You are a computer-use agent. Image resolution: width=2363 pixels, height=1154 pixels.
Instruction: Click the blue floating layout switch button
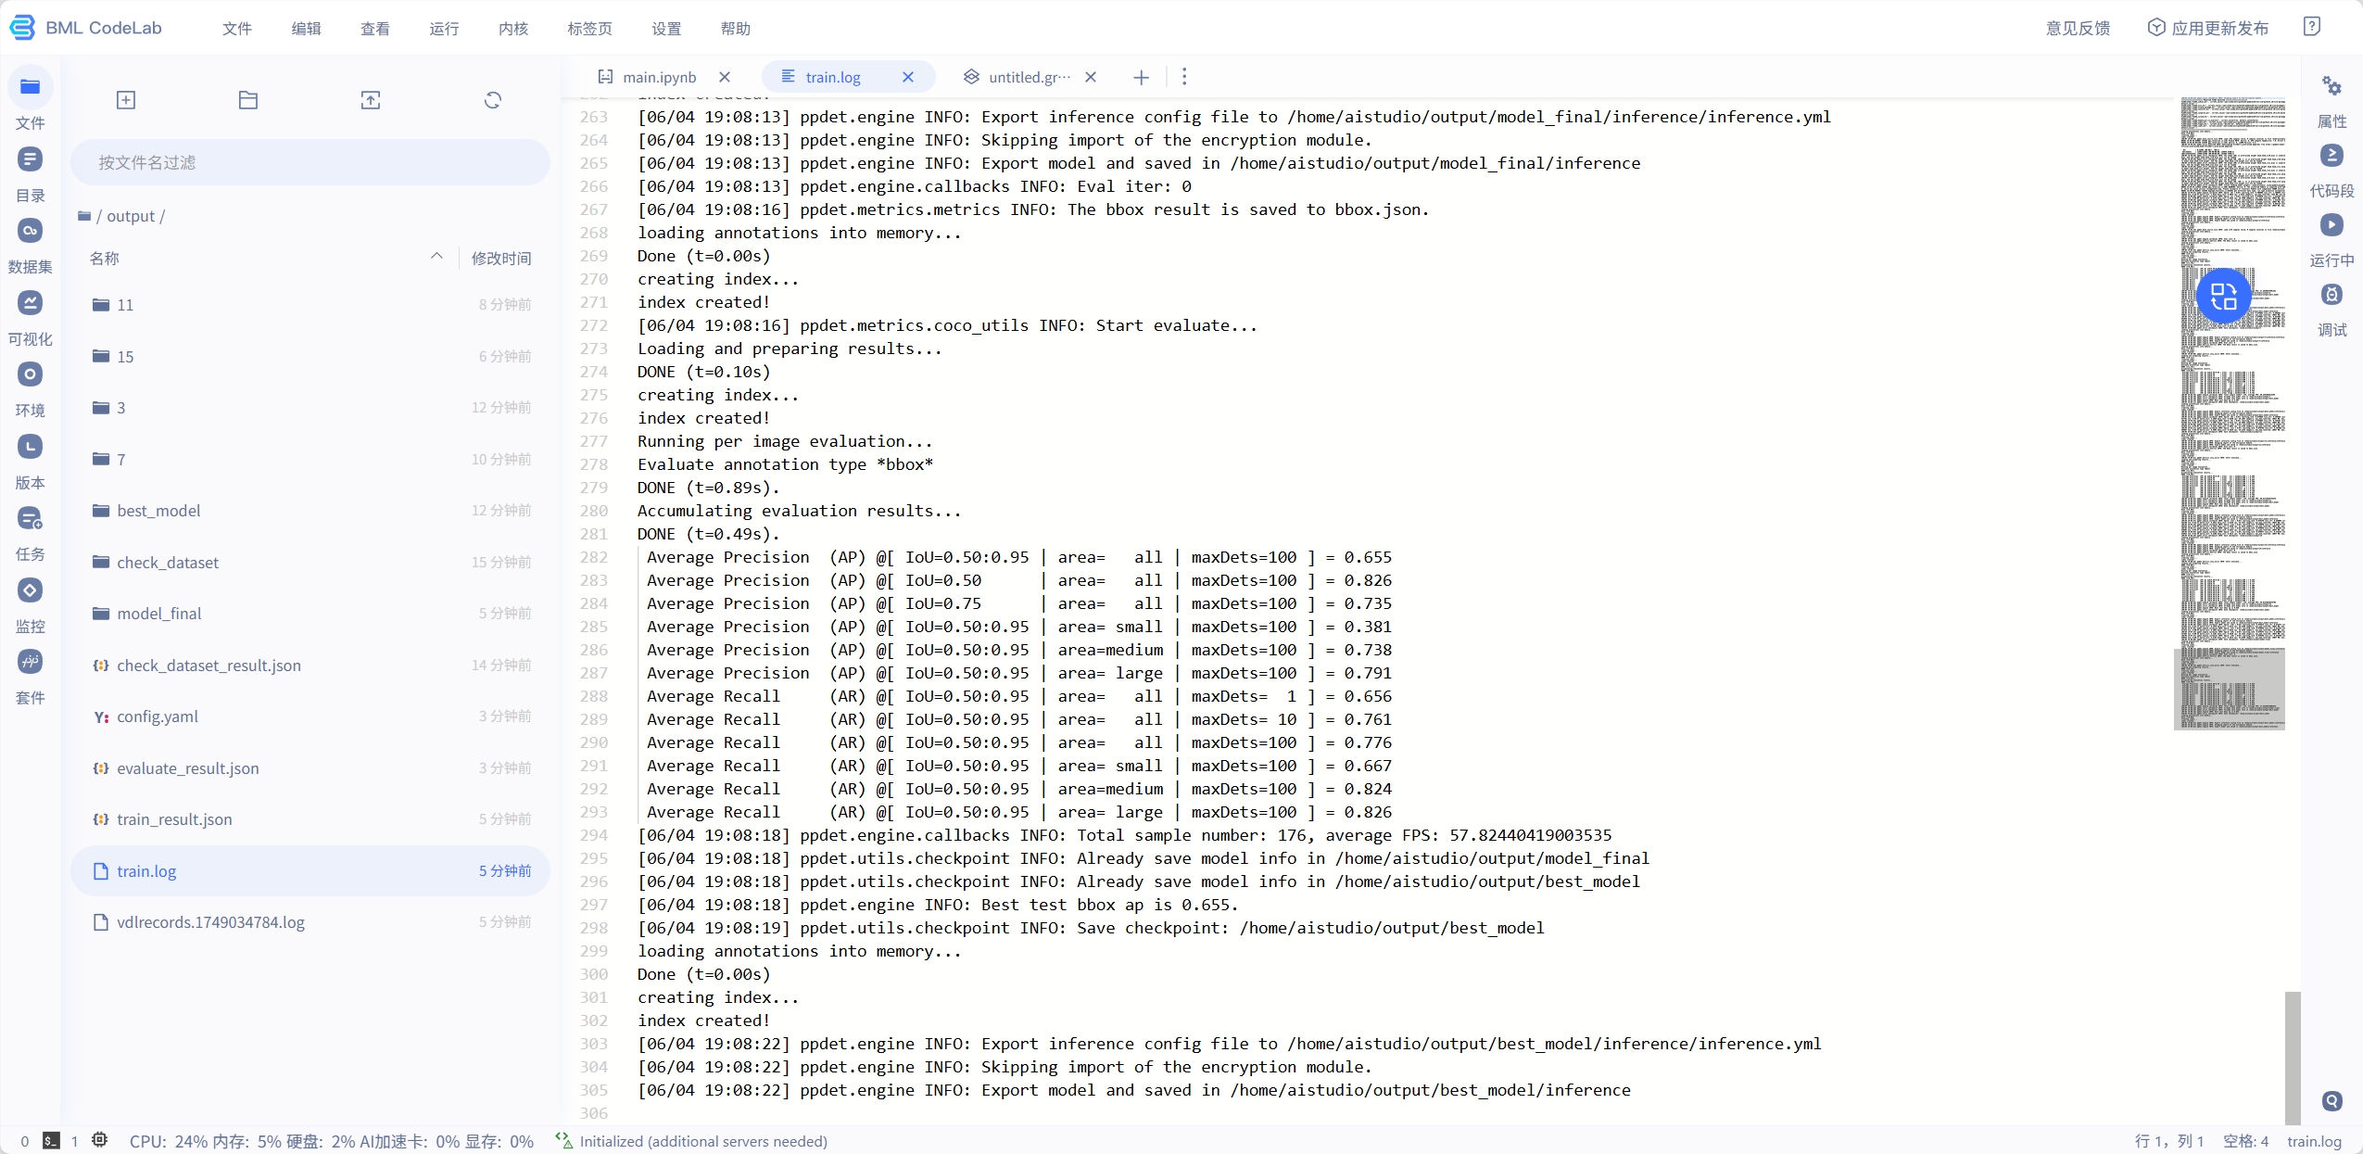(2223, 296)
